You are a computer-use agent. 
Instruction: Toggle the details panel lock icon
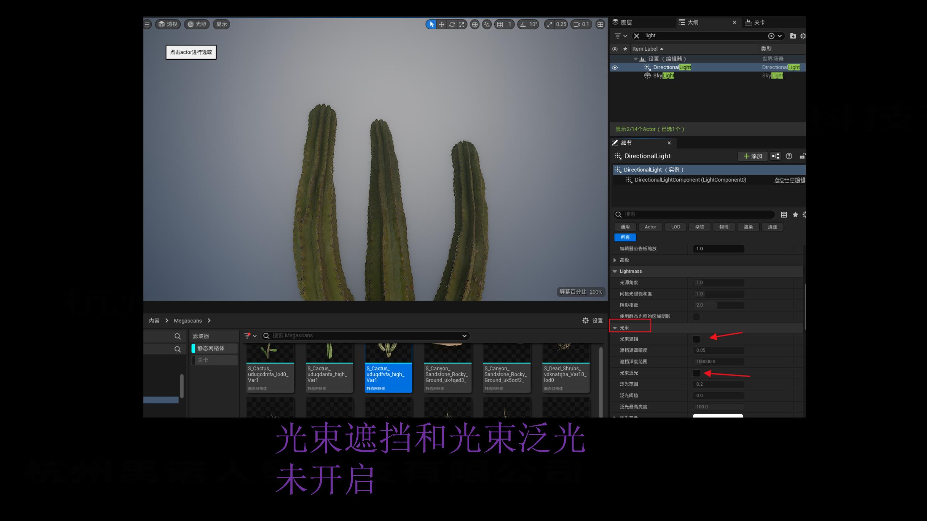[x=802, y=156]
